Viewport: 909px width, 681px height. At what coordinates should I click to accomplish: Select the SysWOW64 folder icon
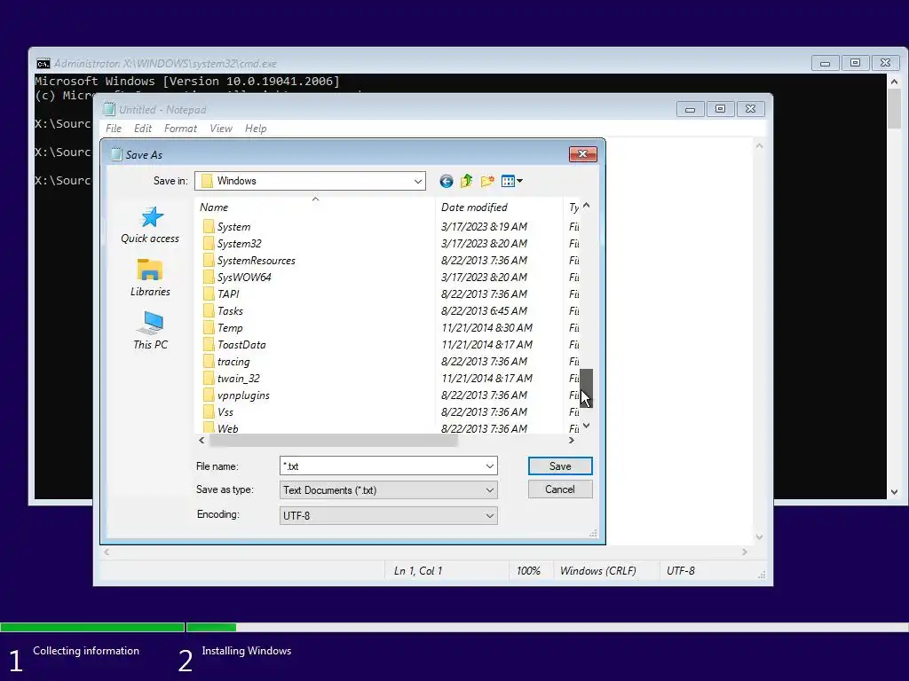click(209, 278)
